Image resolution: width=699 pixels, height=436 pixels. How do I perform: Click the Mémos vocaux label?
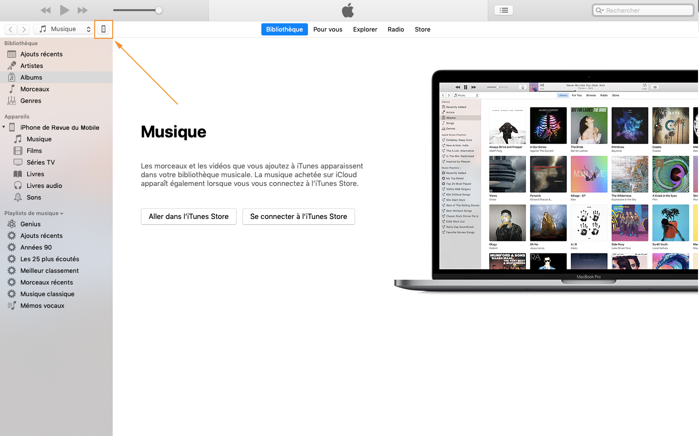(x=42, y=306)
